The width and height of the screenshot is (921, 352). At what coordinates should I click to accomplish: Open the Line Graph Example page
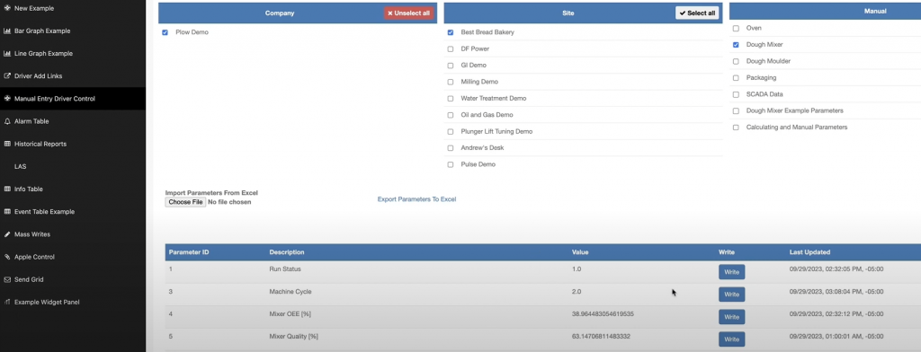pyautogui.click(x=43, y=53)
